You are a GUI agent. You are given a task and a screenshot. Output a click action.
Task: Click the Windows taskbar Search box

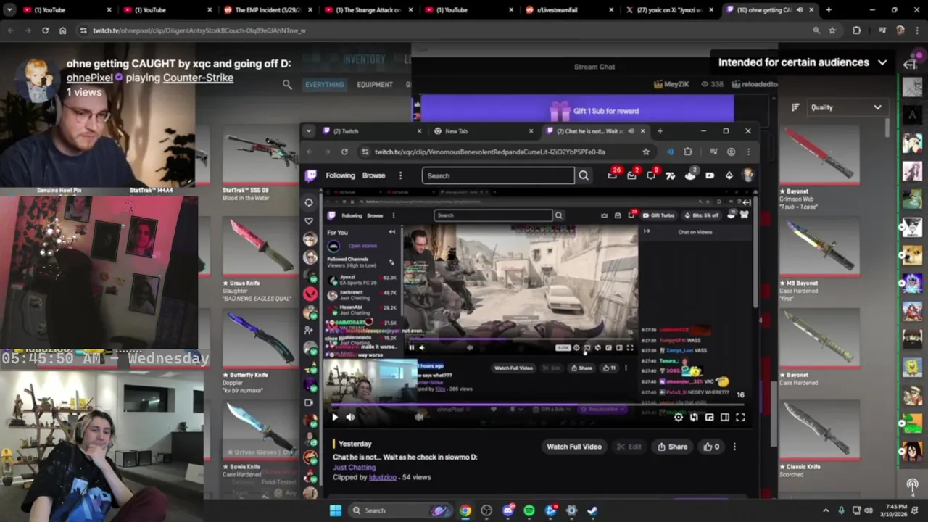[x=400, y=510]
